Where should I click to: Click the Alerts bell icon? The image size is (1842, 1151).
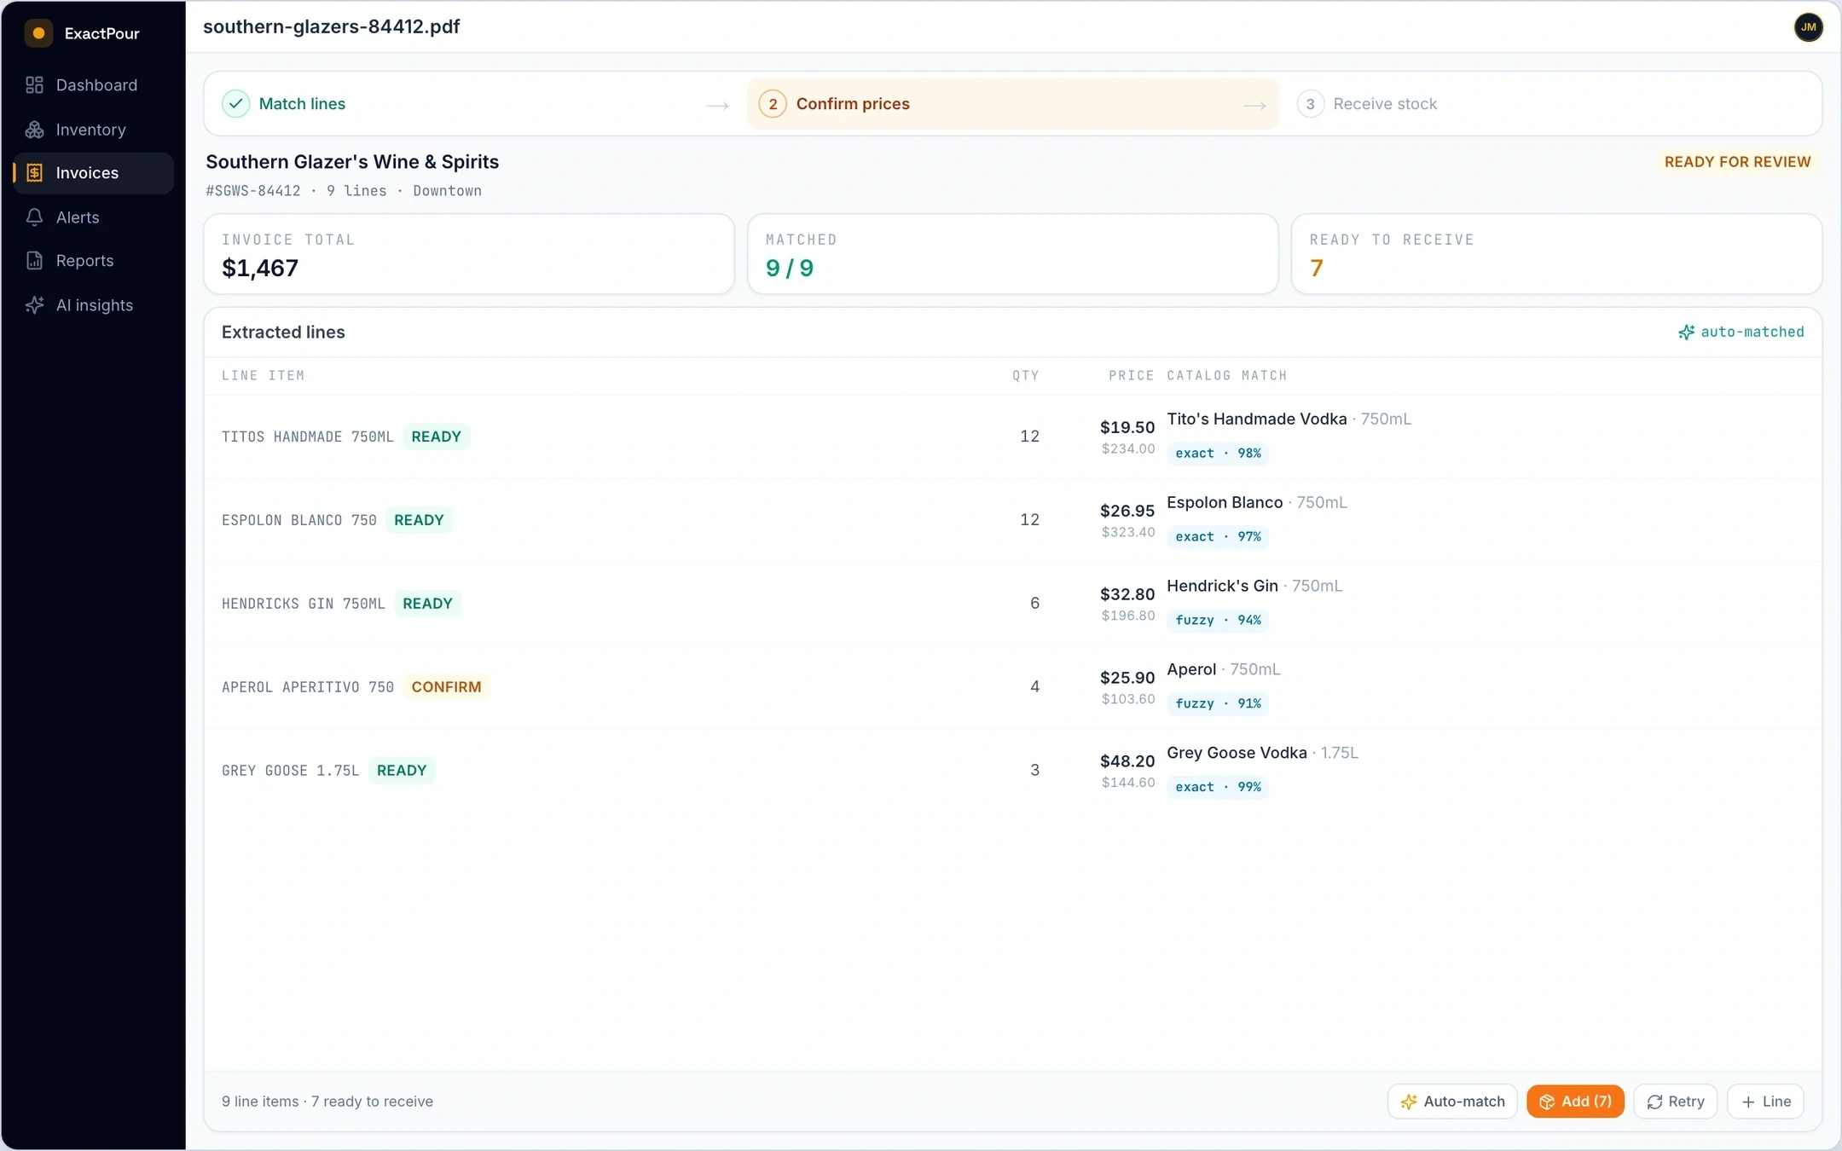[34, 217]
